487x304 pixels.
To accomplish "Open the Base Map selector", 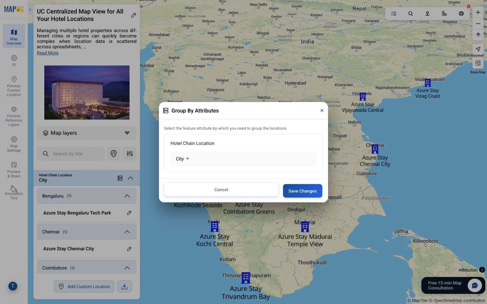I will 478,63.
